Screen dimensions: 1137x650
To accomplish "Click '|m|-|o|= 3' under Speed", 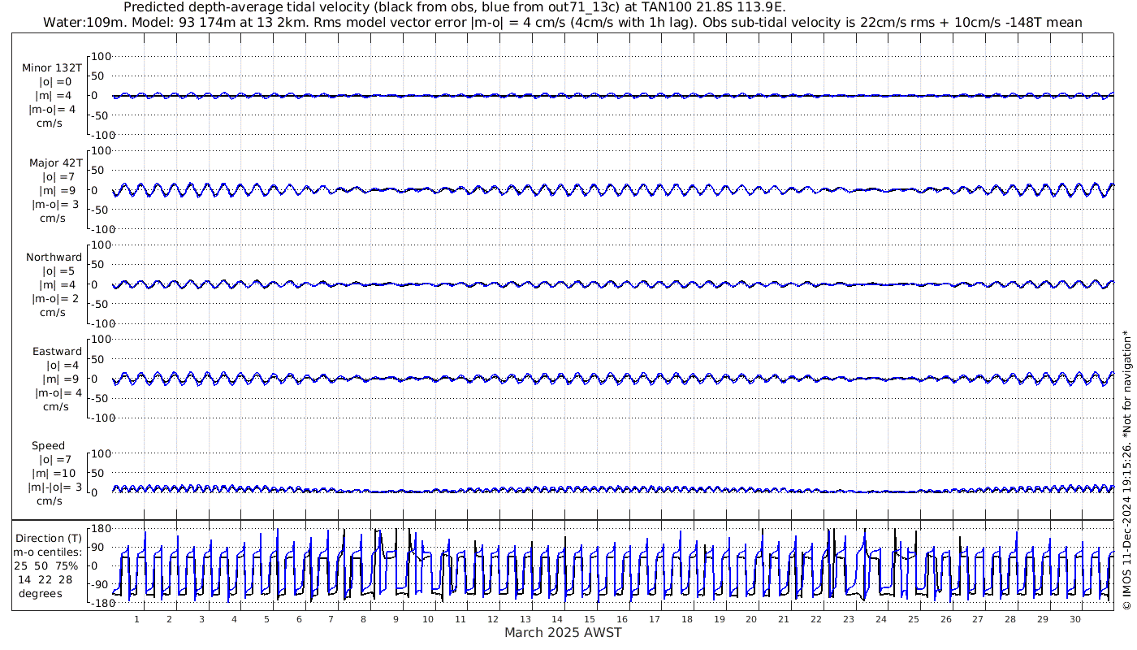I will 55,487.
